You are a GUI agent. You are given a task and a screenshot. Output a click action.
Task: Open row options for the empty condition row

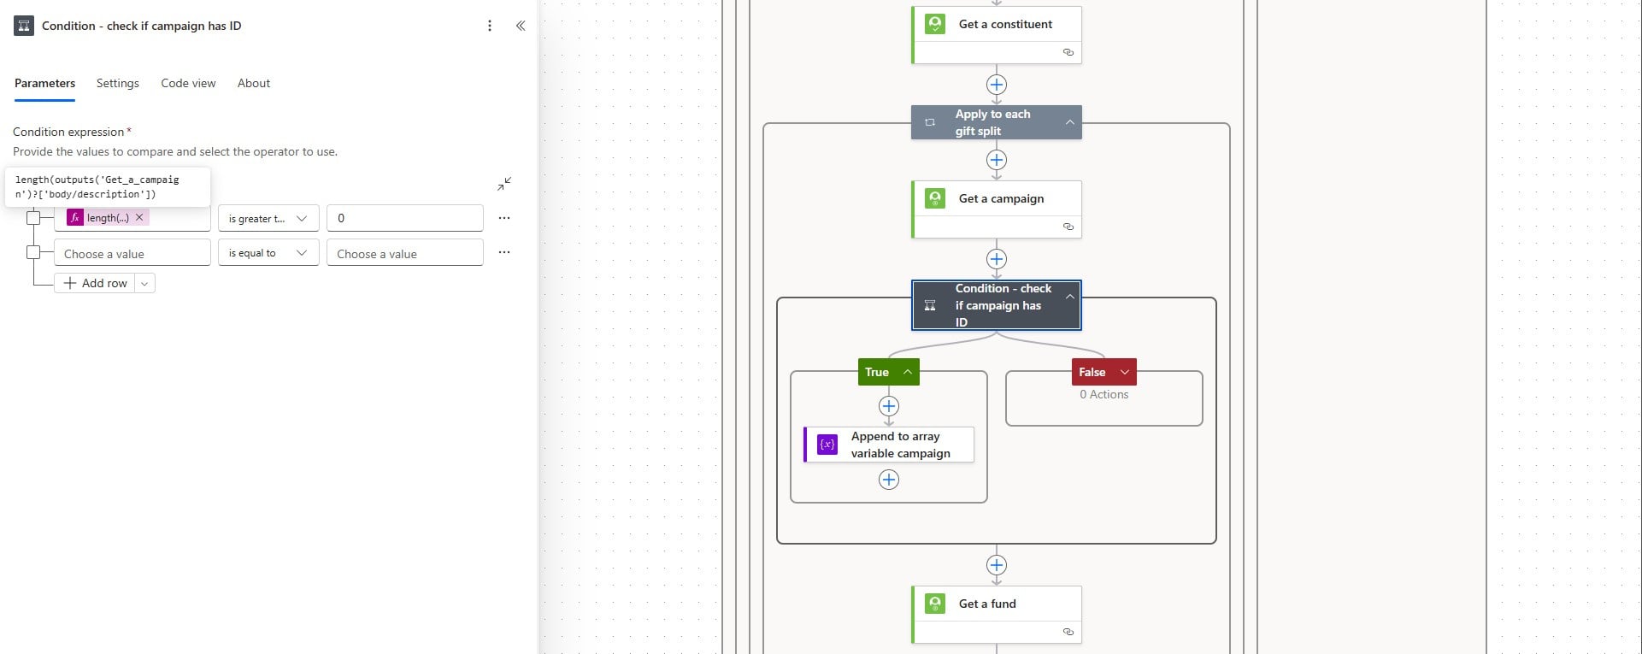pos(504,252)
